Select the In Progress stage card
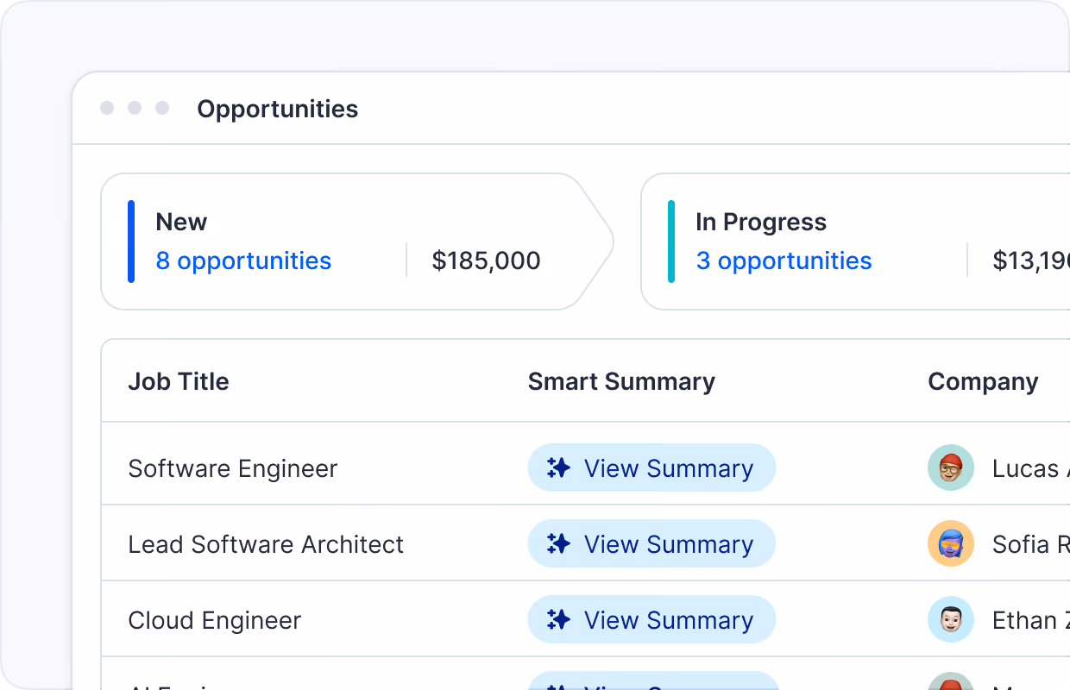This screenshot has width=1070, height=690. 856,241
